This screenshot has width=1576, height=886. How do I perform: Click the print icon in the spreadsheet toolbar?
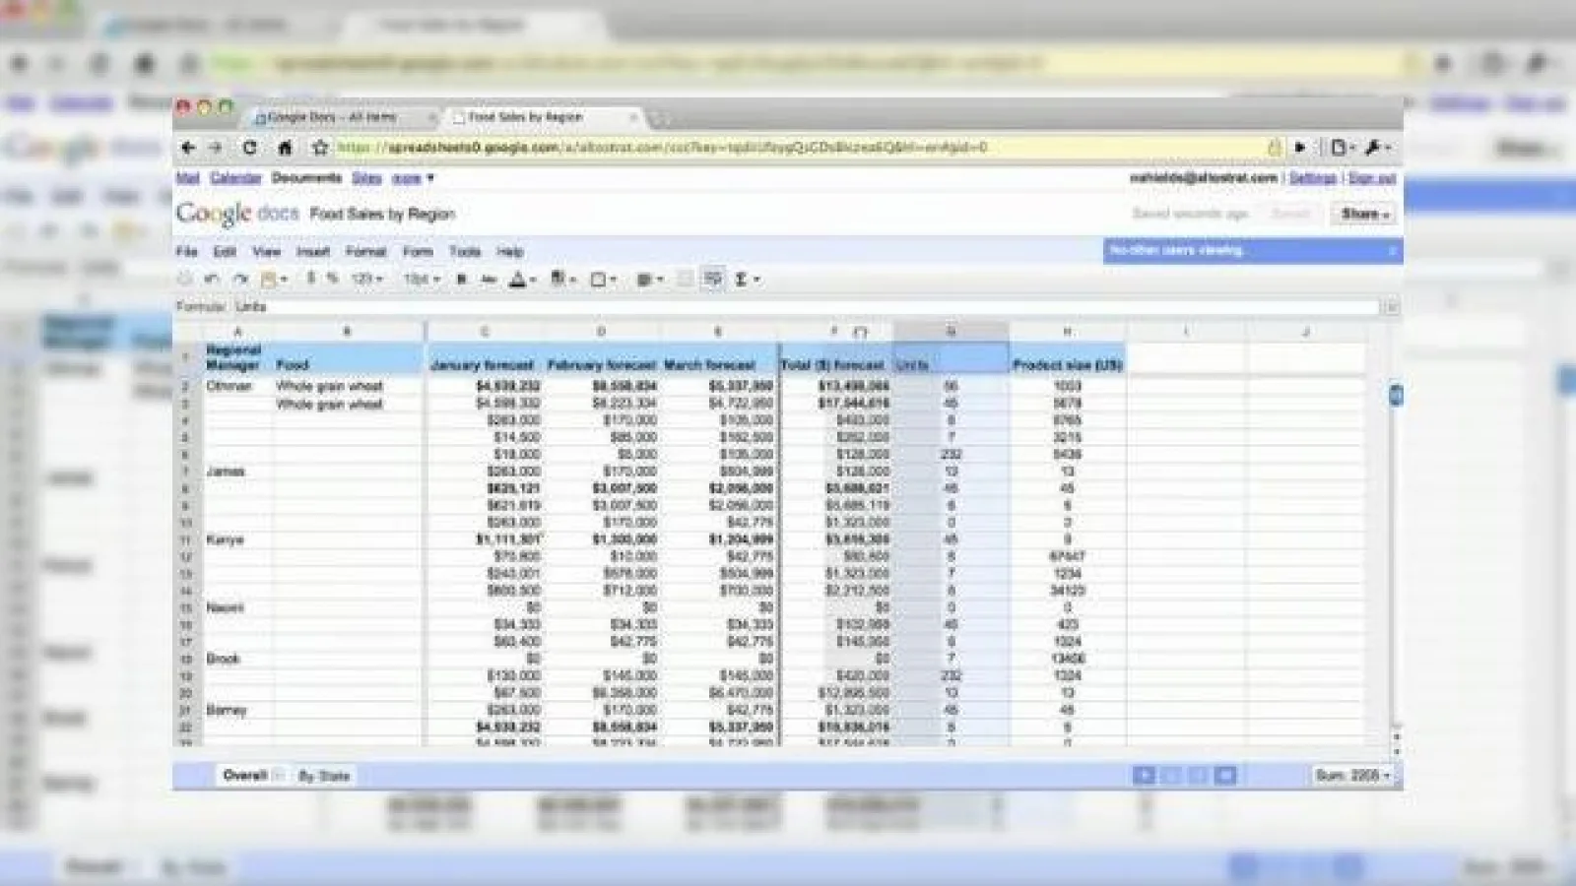tap(184, 280)
